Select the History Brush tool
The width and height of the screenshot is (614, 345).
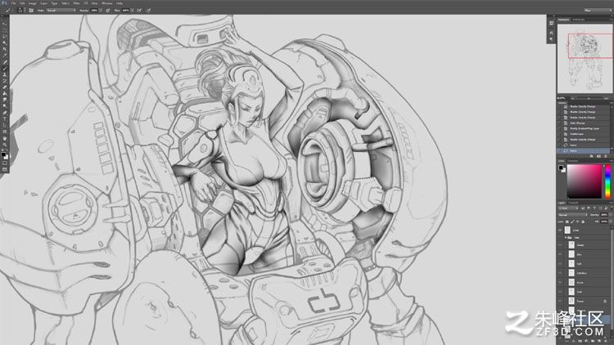tap(5, 81)
